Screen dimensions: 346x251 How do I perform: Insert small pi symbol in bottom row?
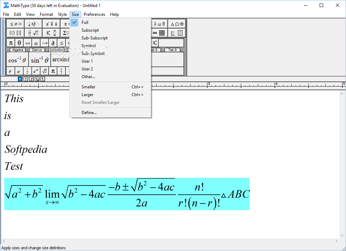pos(53,71)
